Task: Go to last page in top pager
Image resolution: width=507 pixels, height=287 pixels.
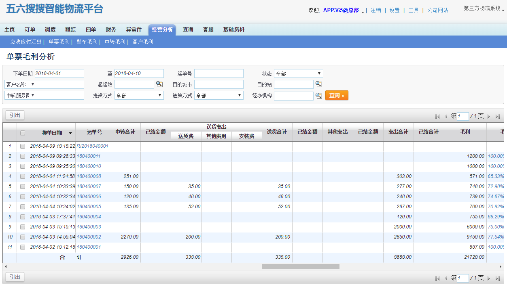Action: point(498,117)
